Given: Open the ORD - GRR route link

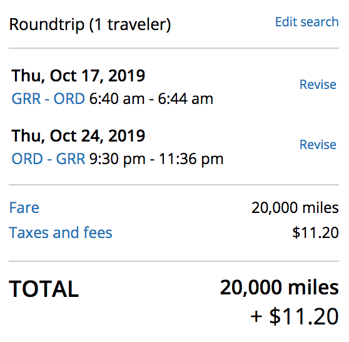Looking at the screenshot, I should click(x=48, y=158).
